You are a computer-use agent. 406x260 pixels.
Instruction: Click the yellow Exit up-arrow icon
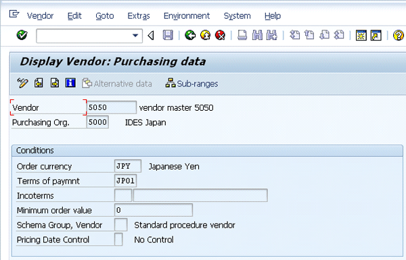pos(205,35)
